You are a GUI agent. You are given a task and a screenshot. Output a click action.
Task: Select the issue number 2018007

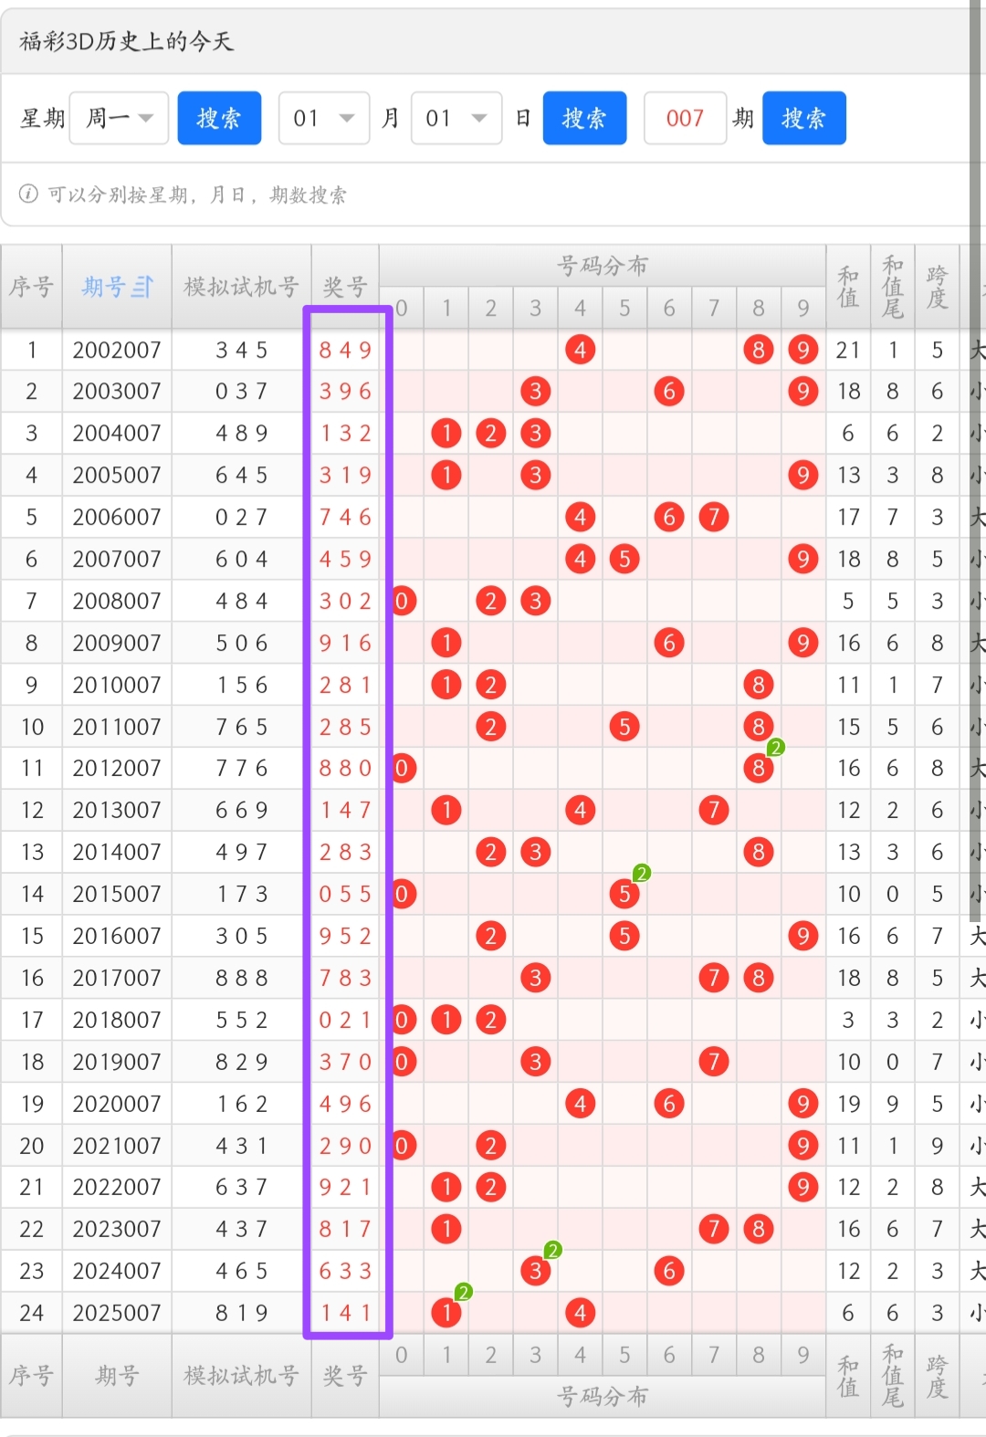tap(117, 1020)
